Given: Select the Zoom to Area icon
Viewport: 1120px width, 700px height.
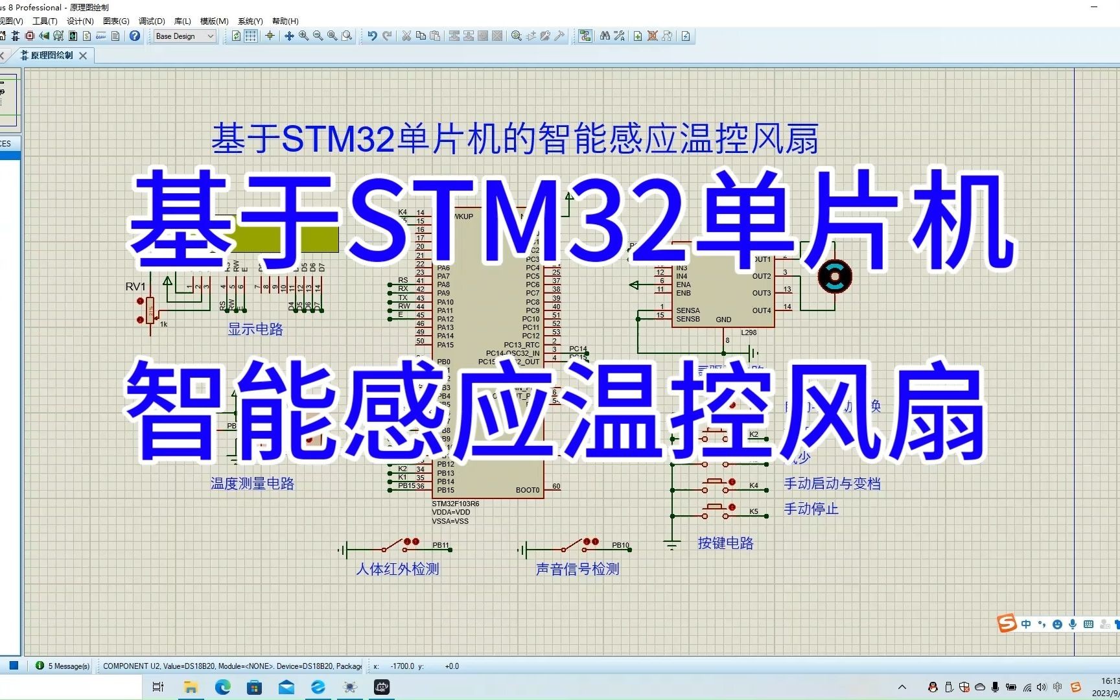Looking at the screenshot, I should coord(347,36).
